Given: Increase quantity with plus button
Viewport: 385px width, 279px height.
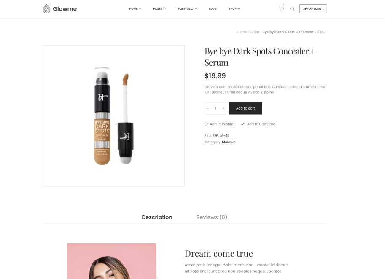Looking at the screenshot, I should 223,108.
